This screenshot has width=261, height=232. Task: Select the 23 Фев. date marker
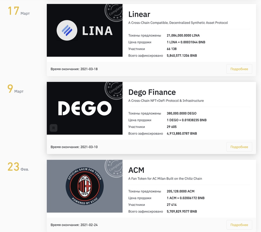point(18,167)
